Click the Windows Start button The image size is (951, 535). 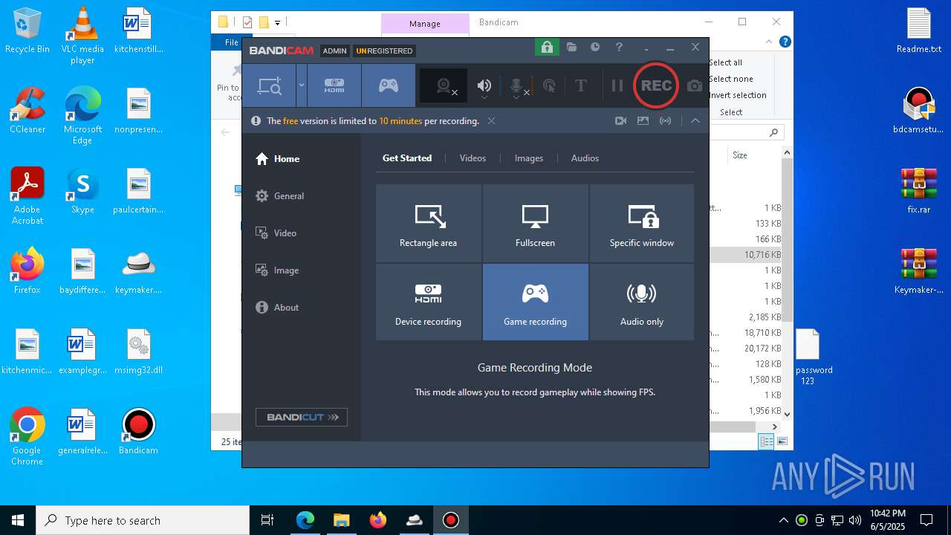tap(18, 520)
